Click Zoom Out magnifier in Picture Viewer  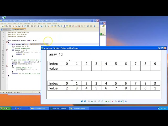(x=102, y=101)
